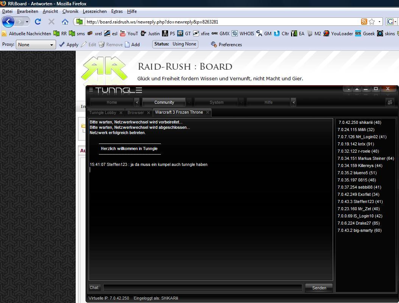
Task: Go to Firefox home page icon
Action: point(65,22)
